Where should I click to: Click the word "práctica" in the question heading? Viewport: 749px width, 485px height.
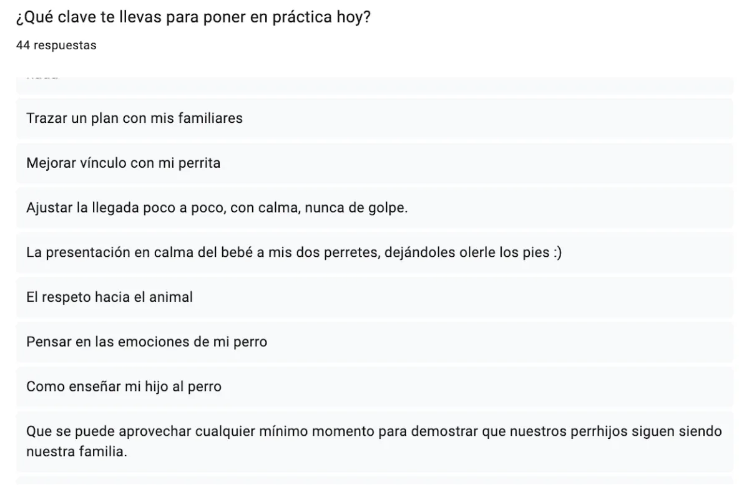click(296, 19)
